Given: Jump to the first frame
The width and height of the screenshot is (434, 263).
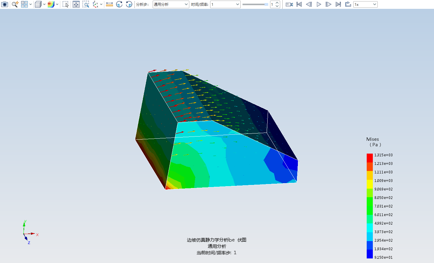Looking at the screenshot, I should tap(299, 4).
